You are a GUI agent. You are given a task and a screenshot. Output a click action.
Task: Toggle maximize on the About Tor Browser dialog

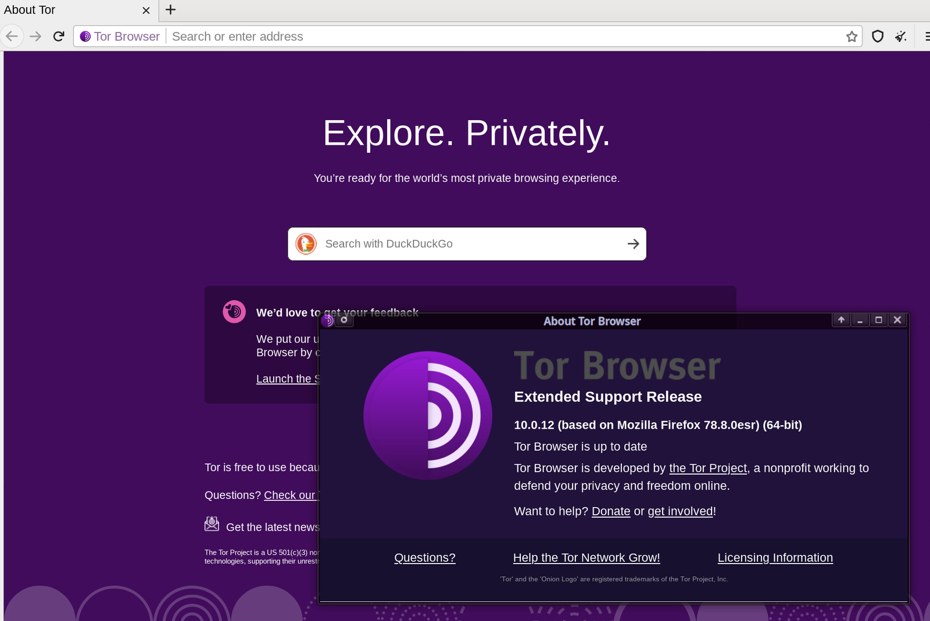878,320
